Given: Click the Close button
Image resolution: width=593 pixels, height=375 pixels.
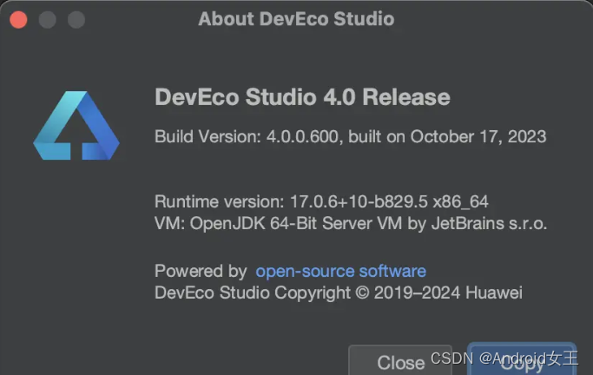Looking at the screenshot, I should coord(400,360).
